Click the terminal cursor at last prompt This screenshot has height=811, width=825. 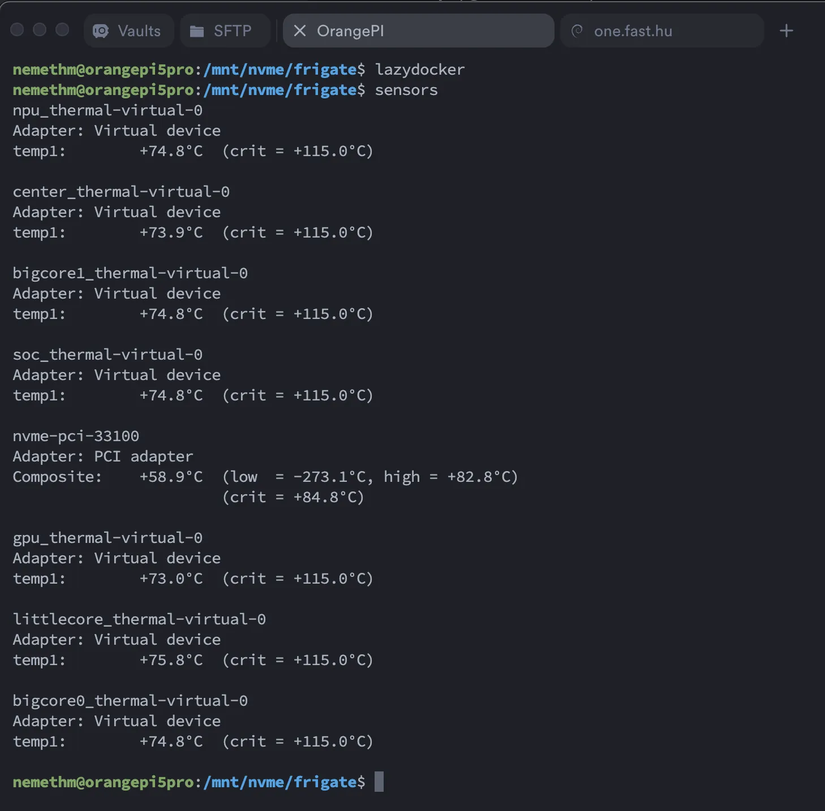tap(379, 782)
